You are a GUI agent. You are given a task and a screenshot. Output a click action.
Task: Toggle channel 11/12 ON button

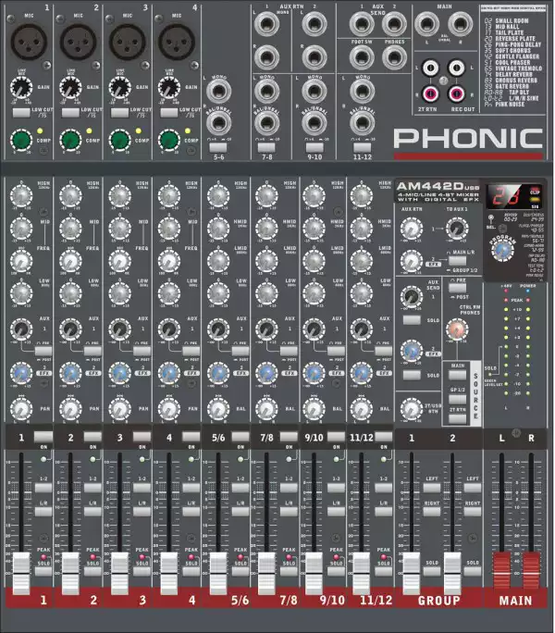coord(383,437)
